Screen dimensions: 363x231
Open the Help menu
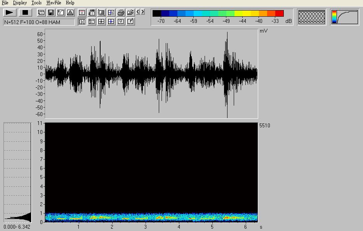point(70,3)
